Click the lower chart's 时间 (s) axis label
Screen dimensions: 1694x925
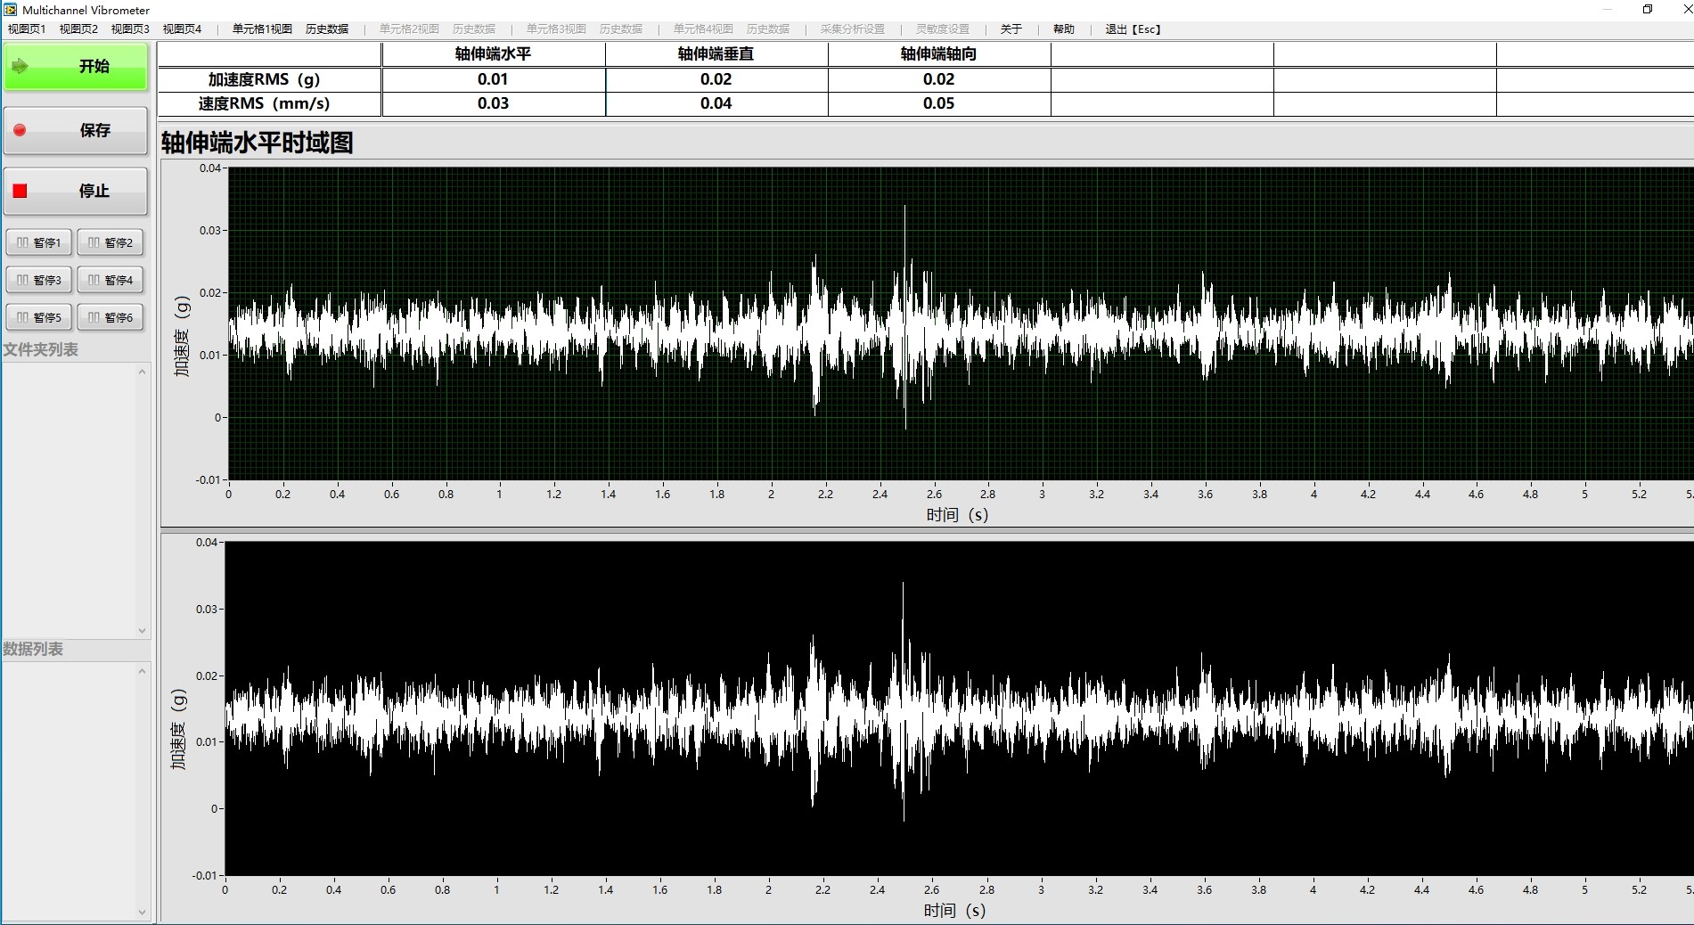click(x=954, y=911)
